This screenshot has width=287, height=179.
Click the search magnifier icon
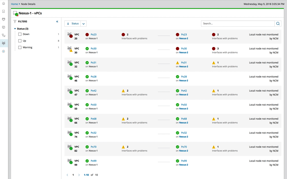click(x=278, y=23)
